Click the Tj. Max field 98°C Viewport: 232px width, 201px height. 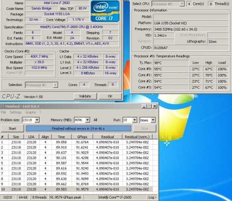coord(171,63)
